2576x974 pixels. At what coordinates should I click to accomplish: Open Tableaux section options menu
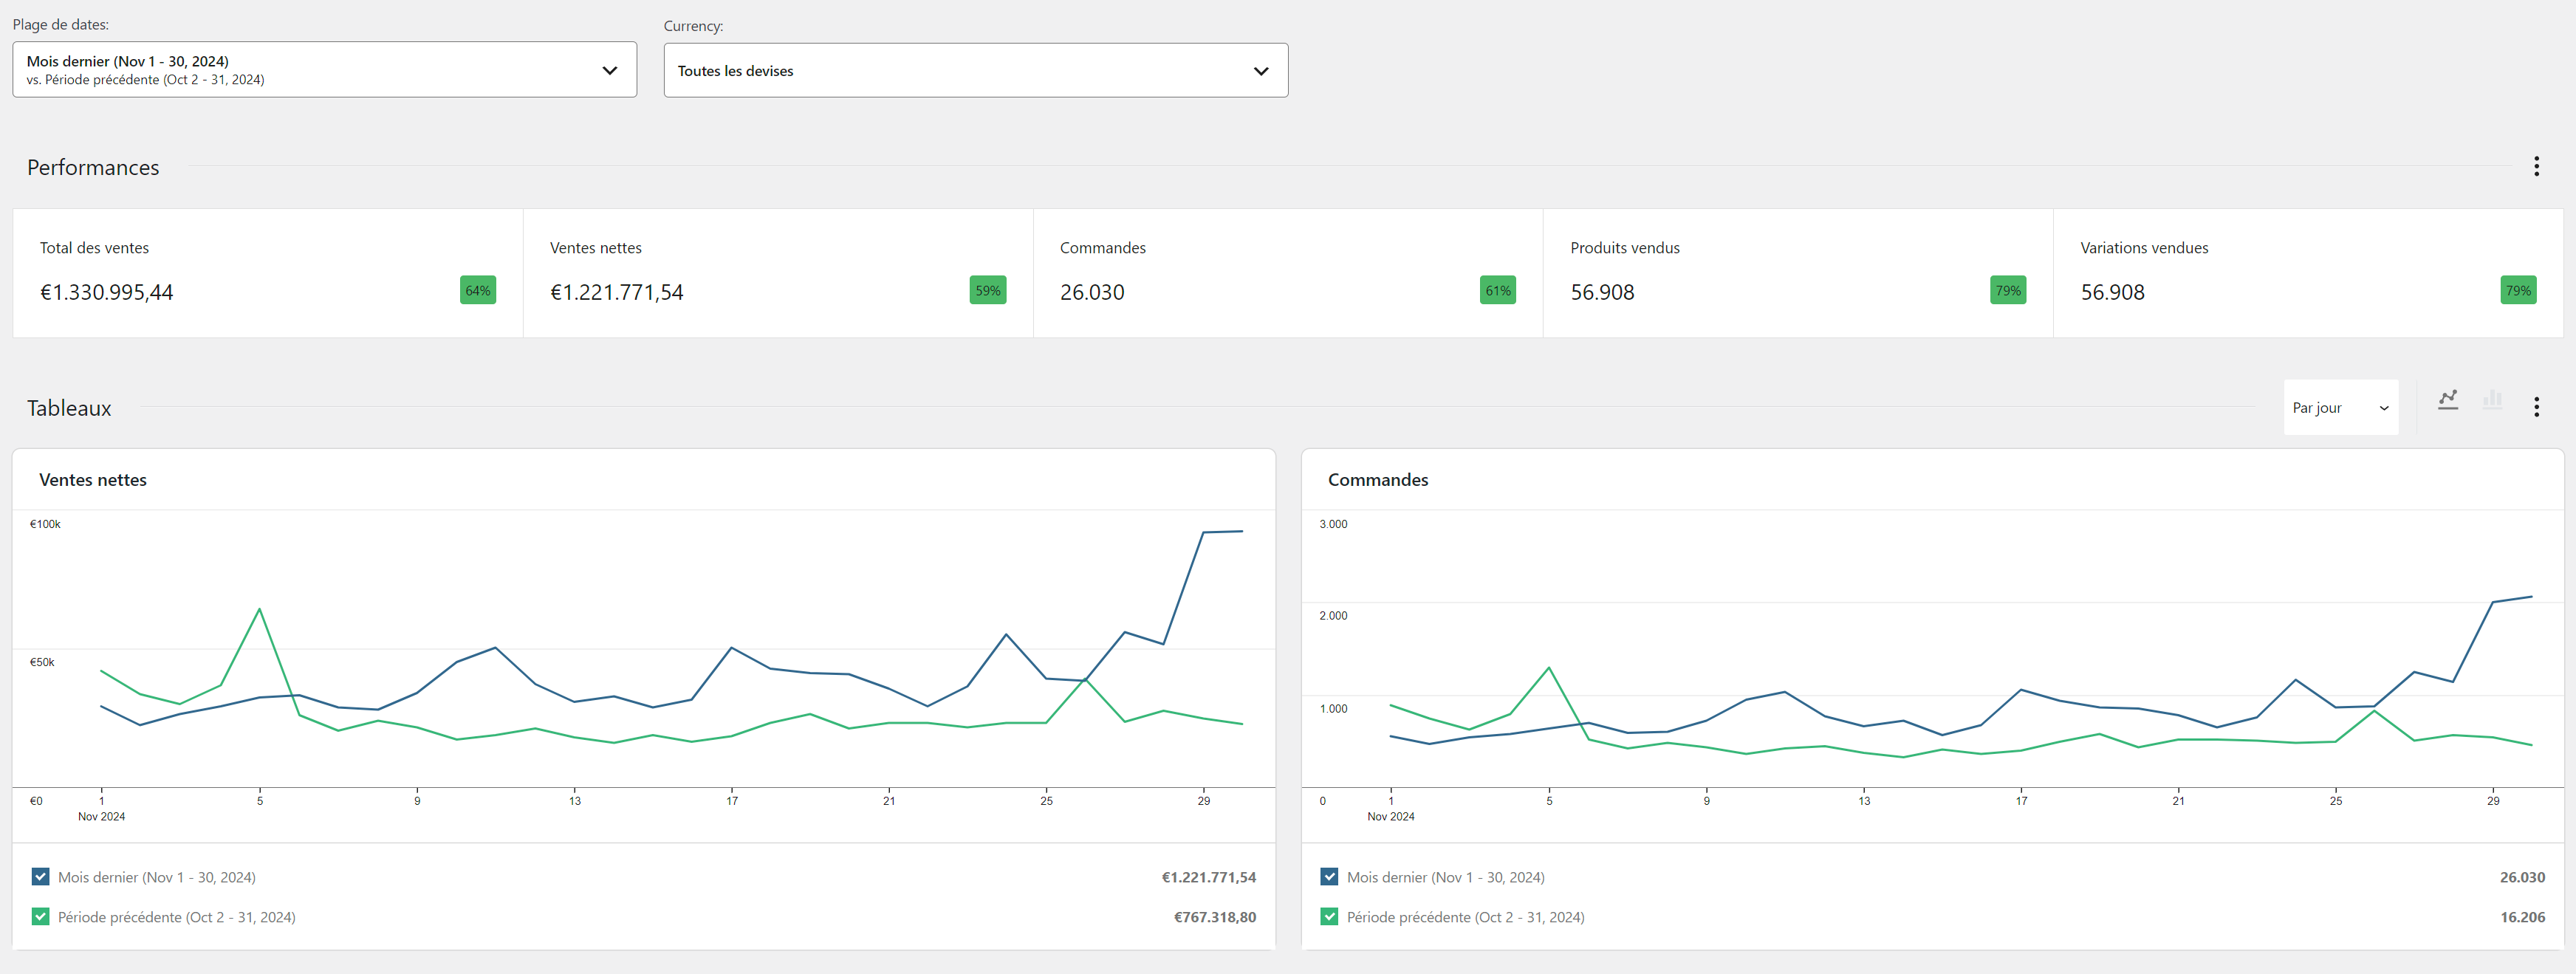[x=2536, y=407]
